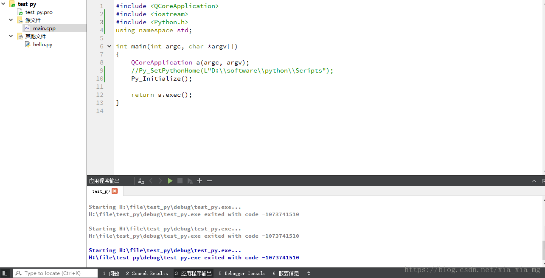545x278 pixels.
Task: Clear the application output pane
Action: point(141,181)
